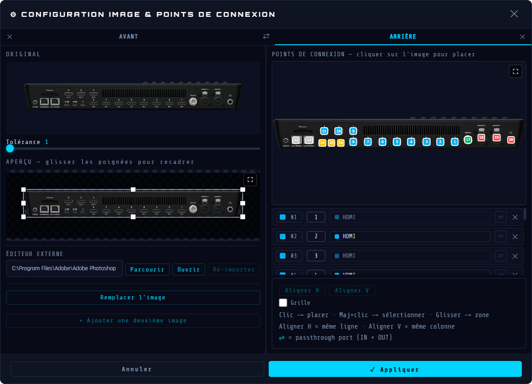Delete connection point #1
532x384 pixels.
point(515,217)
